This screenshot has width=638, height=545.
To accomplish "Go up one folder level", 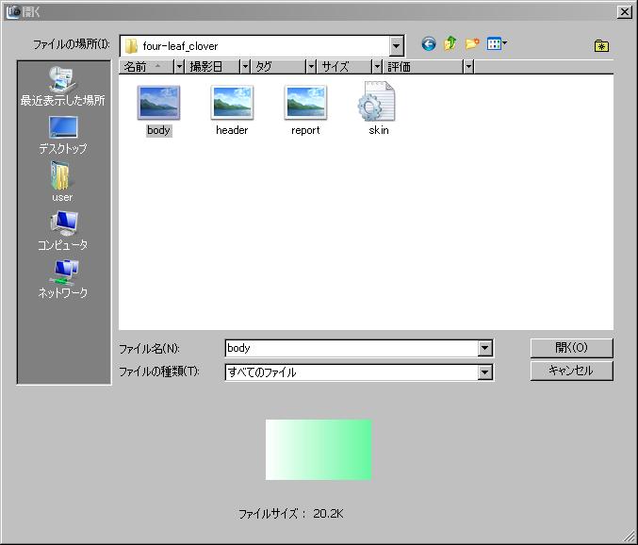I will coord(450,44).
